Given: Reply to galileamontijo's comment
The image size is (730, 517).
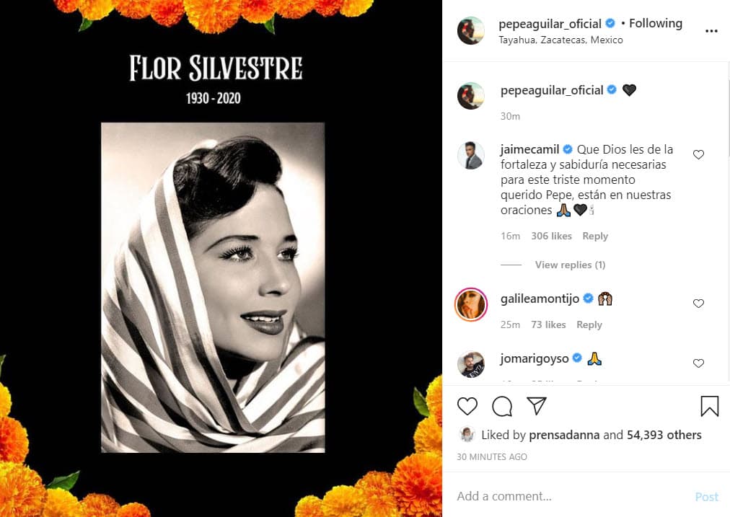Looking at the screenshot, I should coord(589,324).
